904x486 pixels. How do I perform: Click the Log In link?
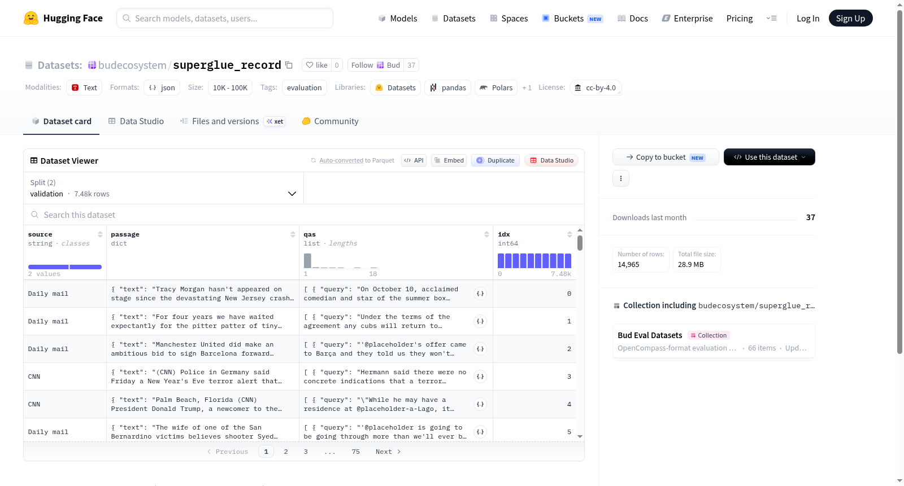pyautogui.click(x=808, y=18)
